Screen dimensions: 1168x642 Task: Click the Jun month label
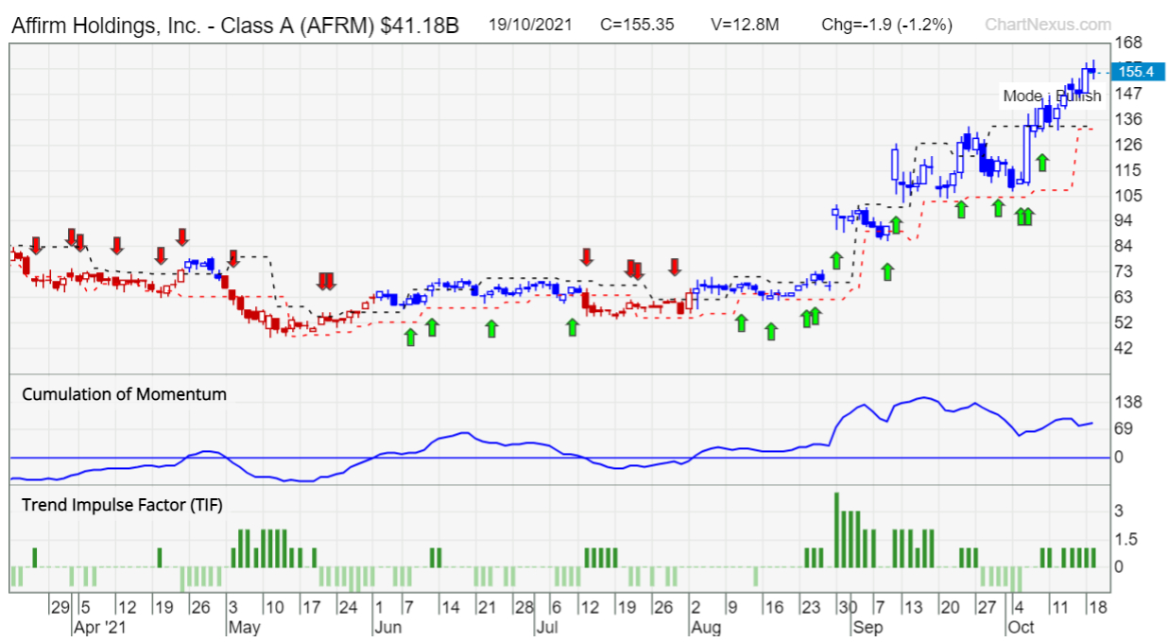coord(389,627)
